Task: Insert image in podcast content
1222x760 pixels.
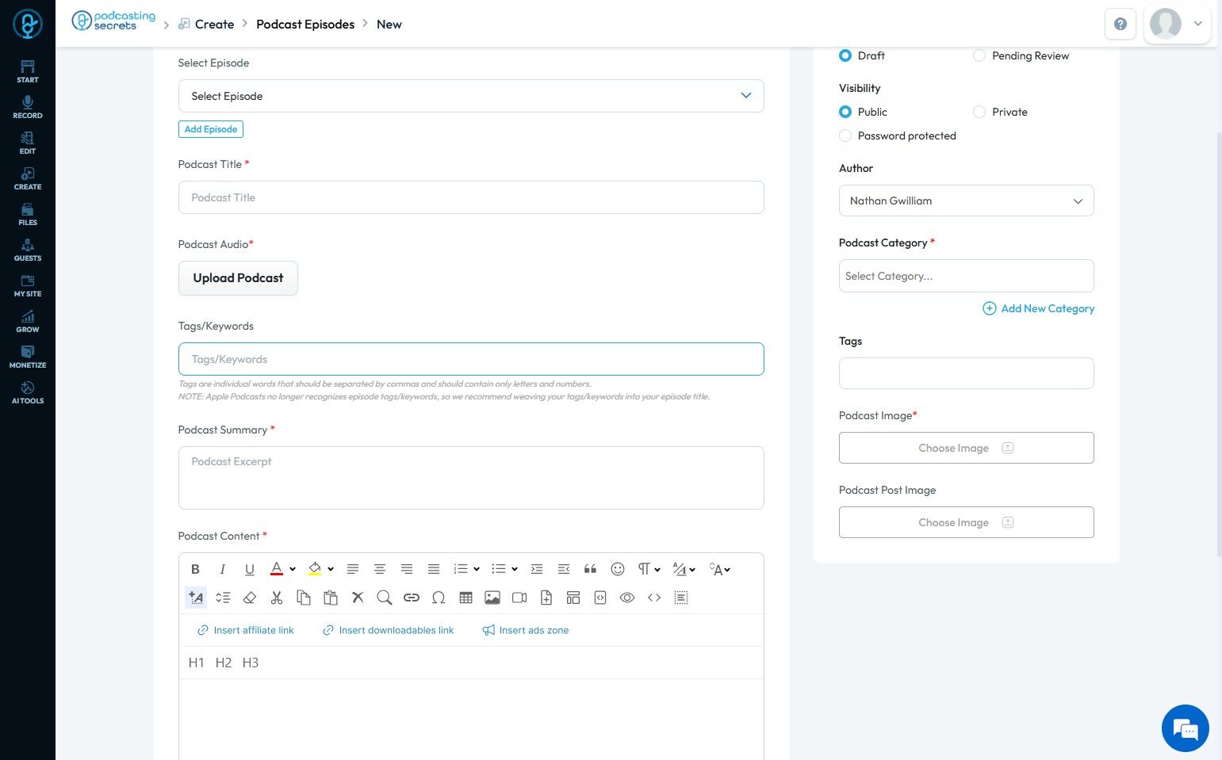Action: [x=492, y=598]
